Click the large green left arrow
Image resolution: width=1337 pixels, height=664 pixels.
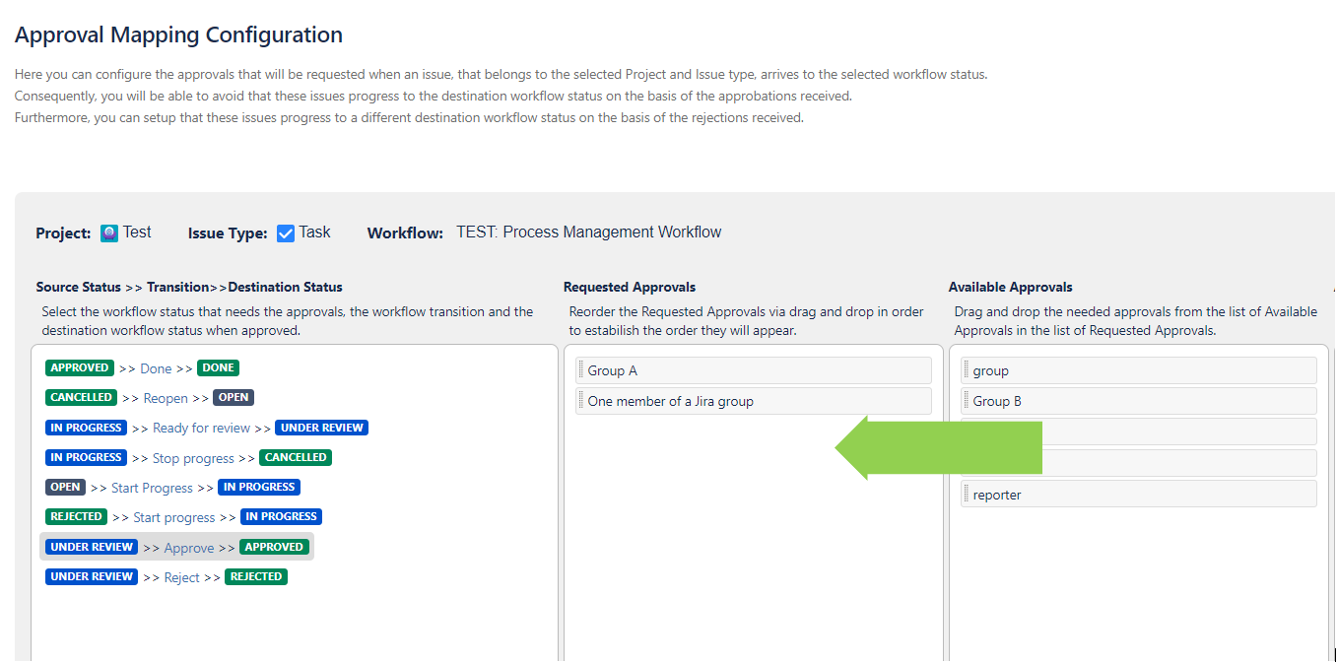(x=937, y=447)
